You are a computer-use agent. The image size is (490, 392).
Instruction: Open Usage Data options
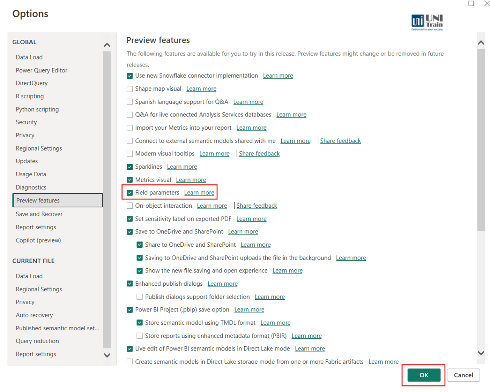click(x=31, y=174)
